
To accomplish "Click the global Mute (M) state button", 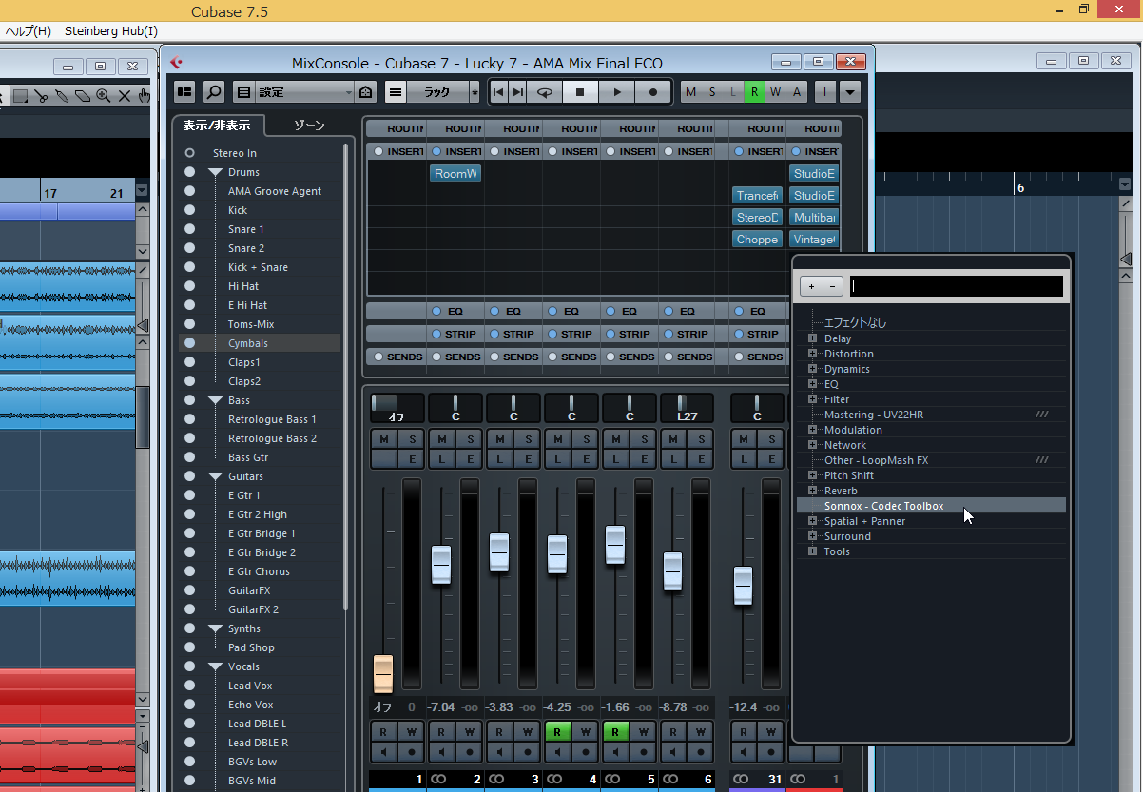I will pyautogui.click(x=690, y=92).
